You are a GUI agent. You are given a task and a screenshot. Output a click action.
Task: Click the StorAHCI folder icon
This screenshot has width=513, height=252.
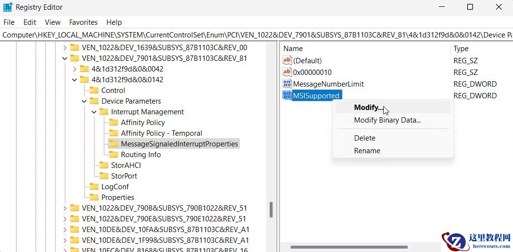click(x=104, y=165)
